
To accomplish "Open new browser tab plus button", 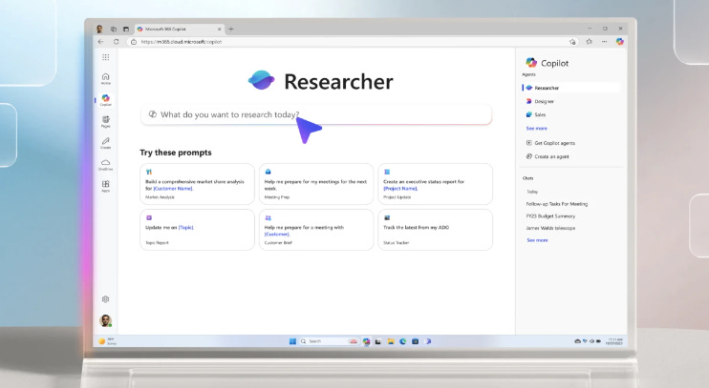I will click(231, 29).
